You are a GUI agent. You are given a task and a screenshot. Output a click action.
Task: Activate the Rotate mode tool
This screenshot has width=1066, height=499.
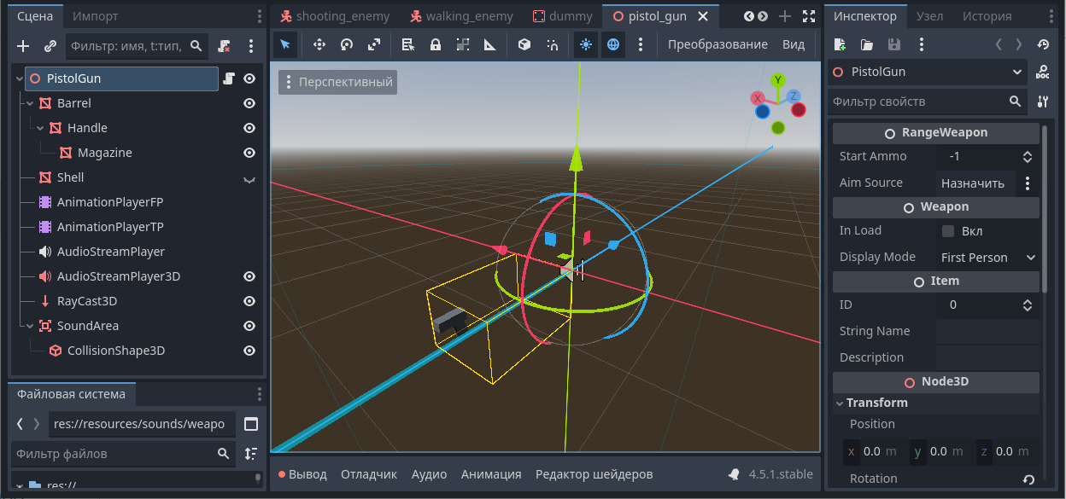click(346, 44)
